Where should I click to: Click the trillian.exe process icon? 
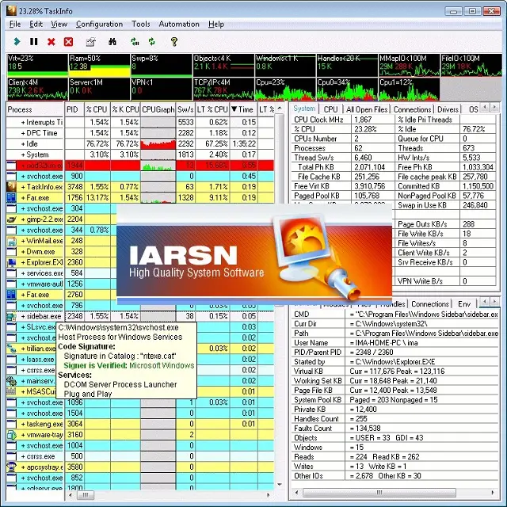[x=12, y=349]
